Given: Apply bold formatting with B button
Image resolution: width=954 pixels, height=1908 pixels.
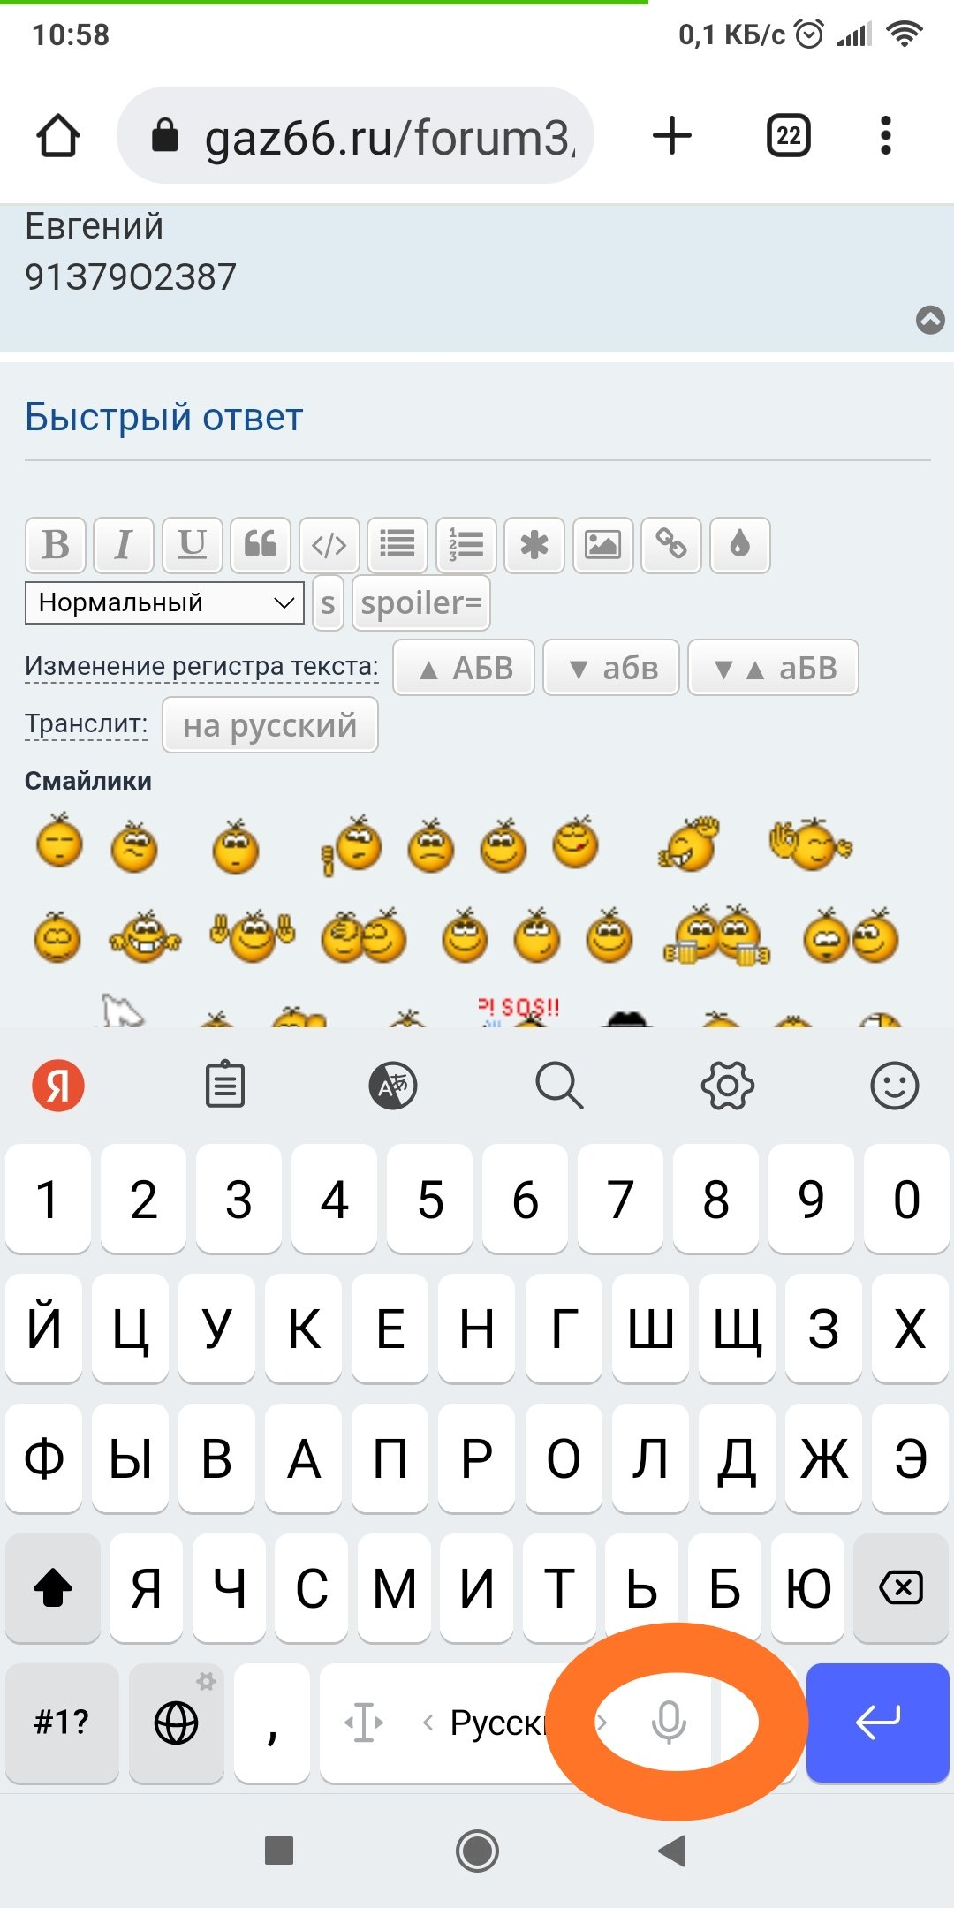Looking at the screenshot, I should (x=56, y=545).
